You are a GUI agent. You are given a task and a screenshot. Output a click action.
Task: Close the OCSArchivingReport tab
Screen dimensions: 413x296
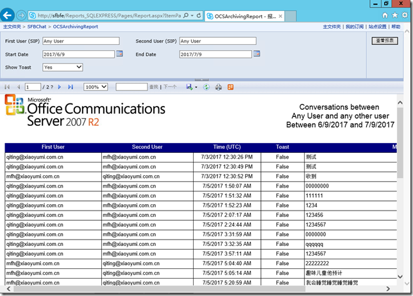tap(280, 16)
